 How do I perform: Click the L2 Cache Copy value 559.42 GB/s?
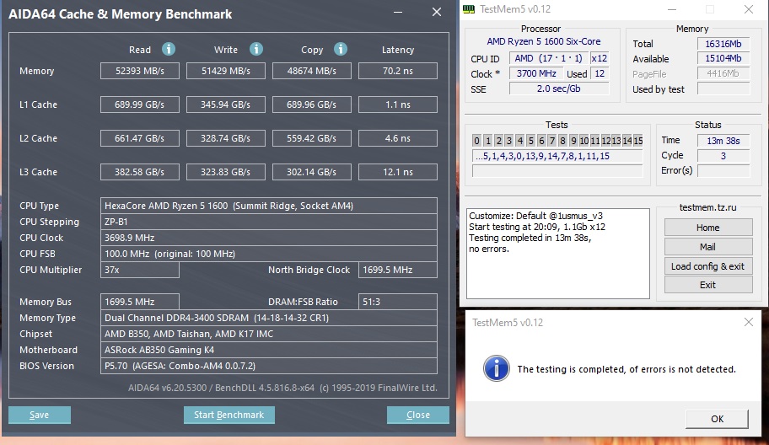311,138
